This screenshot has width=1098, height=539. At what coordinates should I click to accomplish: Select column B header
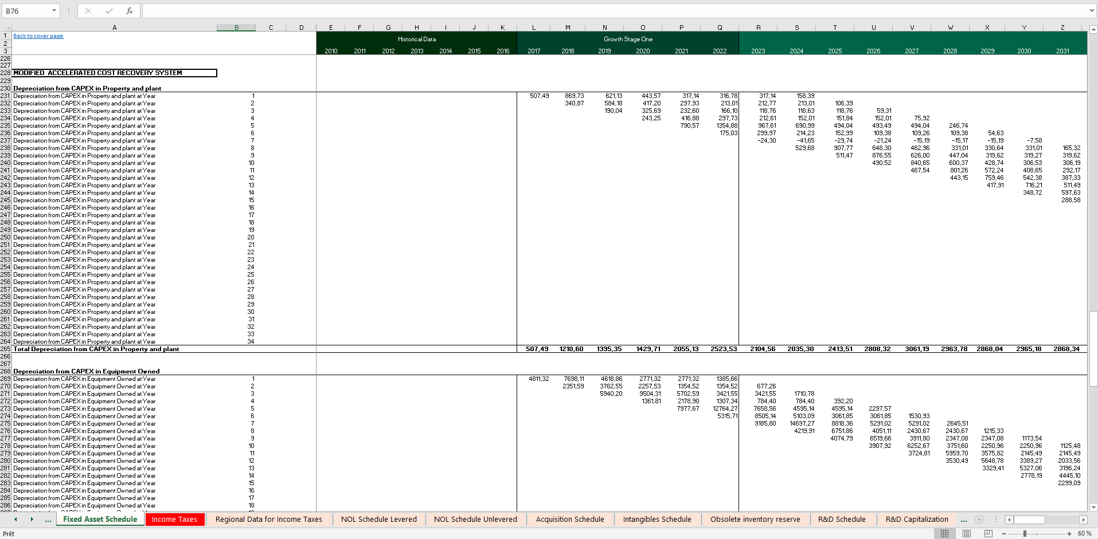coord(236,27)
